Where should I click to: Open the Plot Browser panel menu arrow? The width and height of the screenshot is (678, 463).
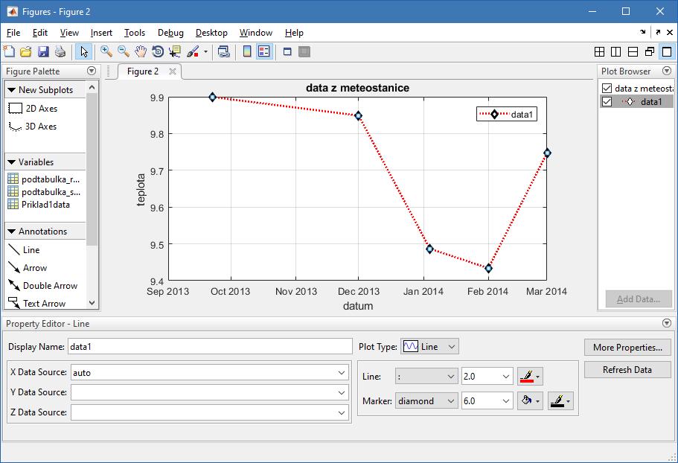tap(667, 71)
